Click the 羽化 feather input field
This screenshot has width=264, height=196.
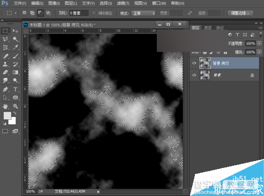point(79,13)
